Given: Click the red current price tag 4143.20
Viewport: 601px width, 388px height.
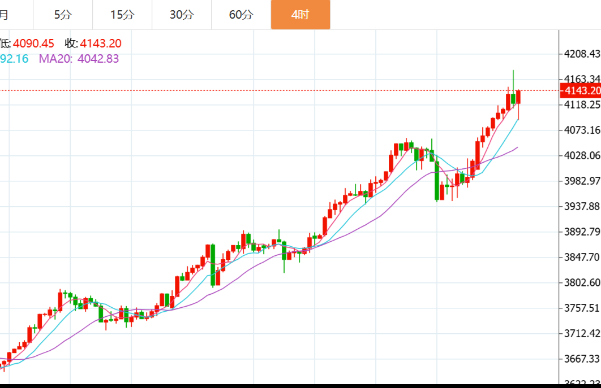Looking at the screenshot, I should [579, 90].
